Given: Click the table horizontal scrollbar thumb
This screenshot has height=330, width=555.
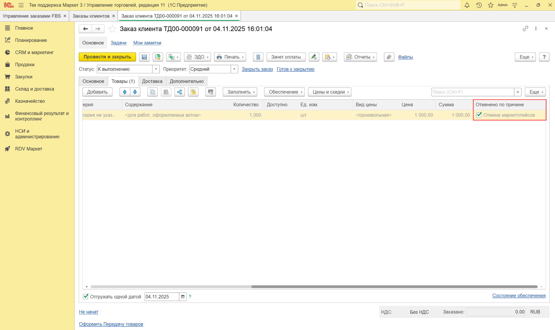Looking at the screenshot, I should (x=394, y=287).
